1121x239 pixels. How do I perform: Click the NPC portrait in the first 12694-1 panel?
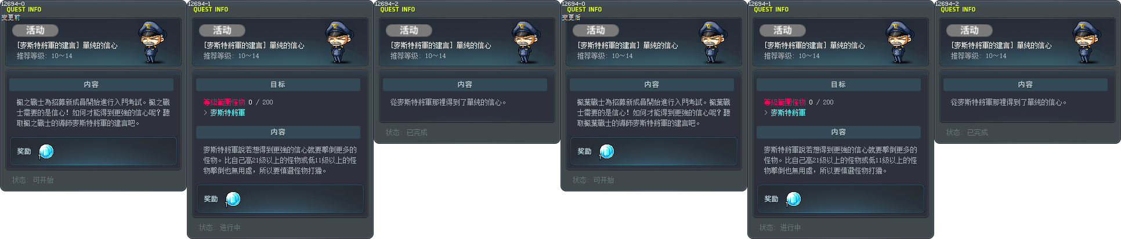[x=340, y=42]
